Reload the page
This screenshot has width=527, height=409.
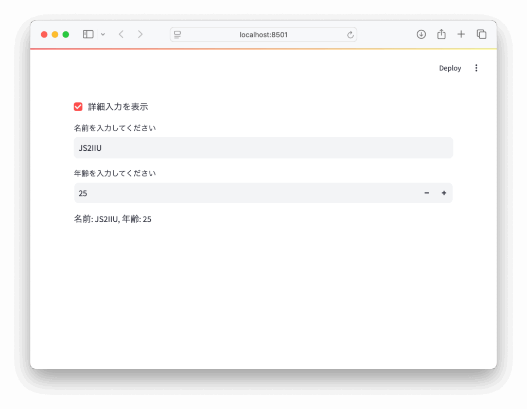click(350, 34)
